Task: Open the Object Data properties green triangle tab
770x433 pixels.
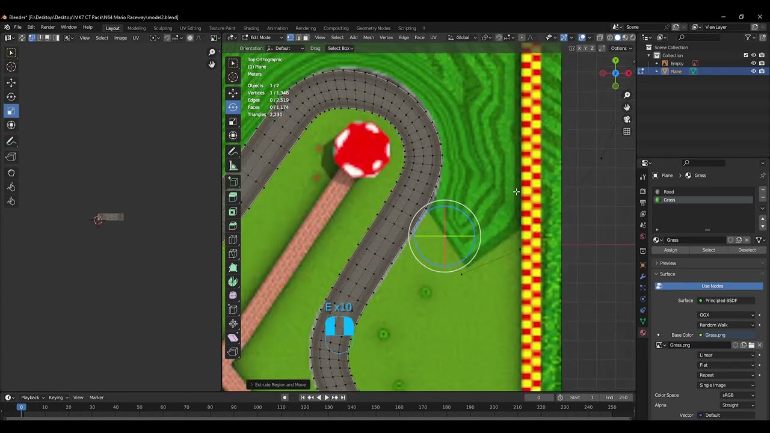Action: pyautogui.click(x=642, y=322)
